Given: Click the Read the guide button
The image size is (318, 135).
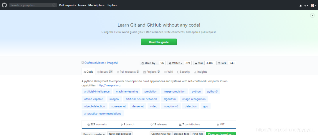Looking at the screenshot, I should click(x=159, y=42).
